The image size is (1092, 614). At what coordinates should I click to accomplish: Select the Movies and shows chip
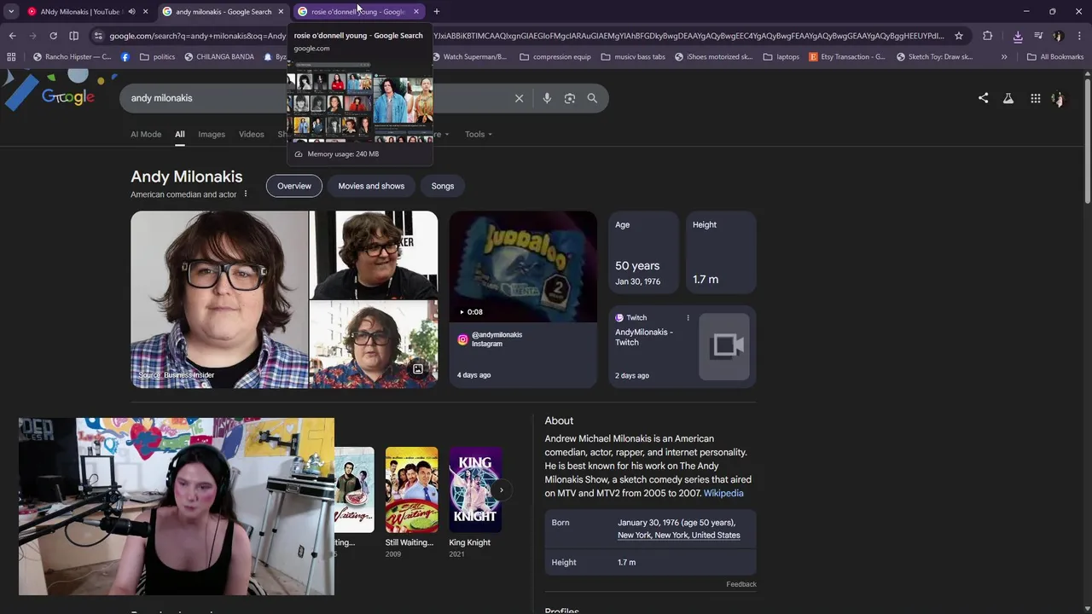pyautogui.click(x=371, y=186)
